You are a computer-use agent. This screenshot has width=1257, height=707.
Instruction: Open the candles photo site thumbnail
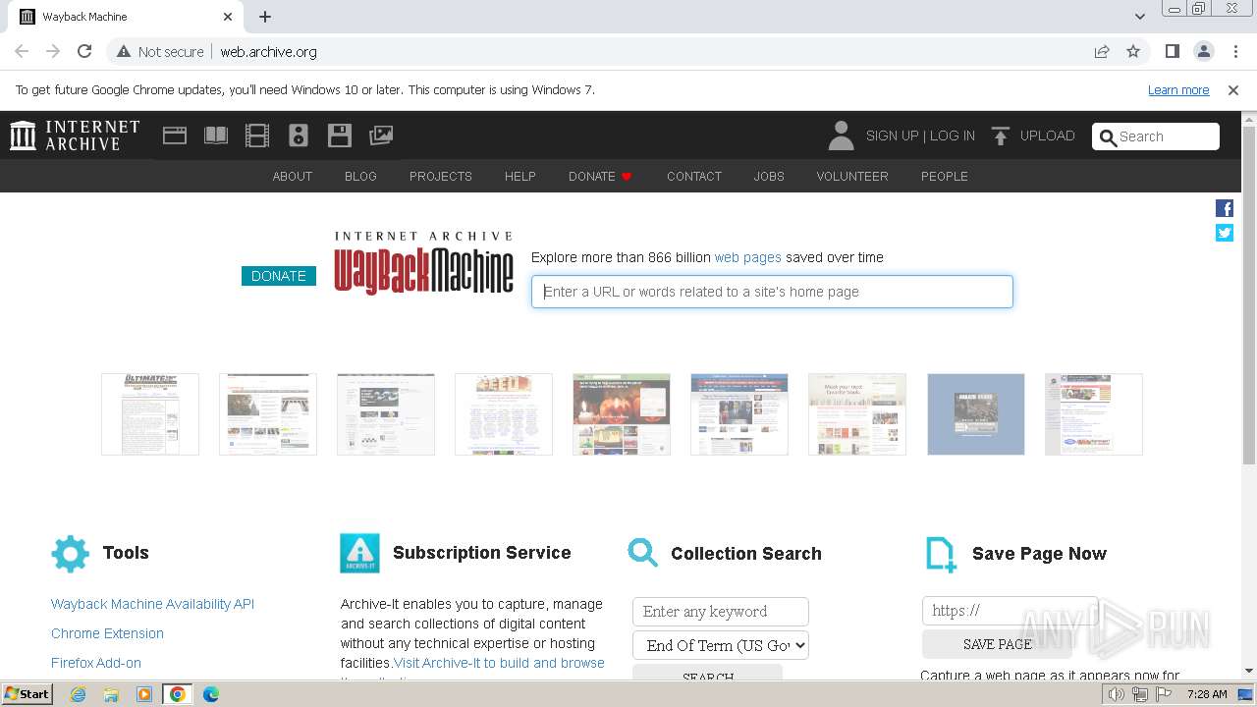tap(622, 414)
